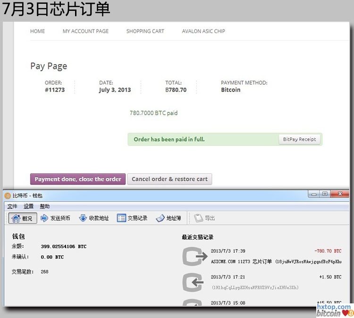Click the Bitcoin wallet title bar icon
354x318 pixels.
[8, 195]
